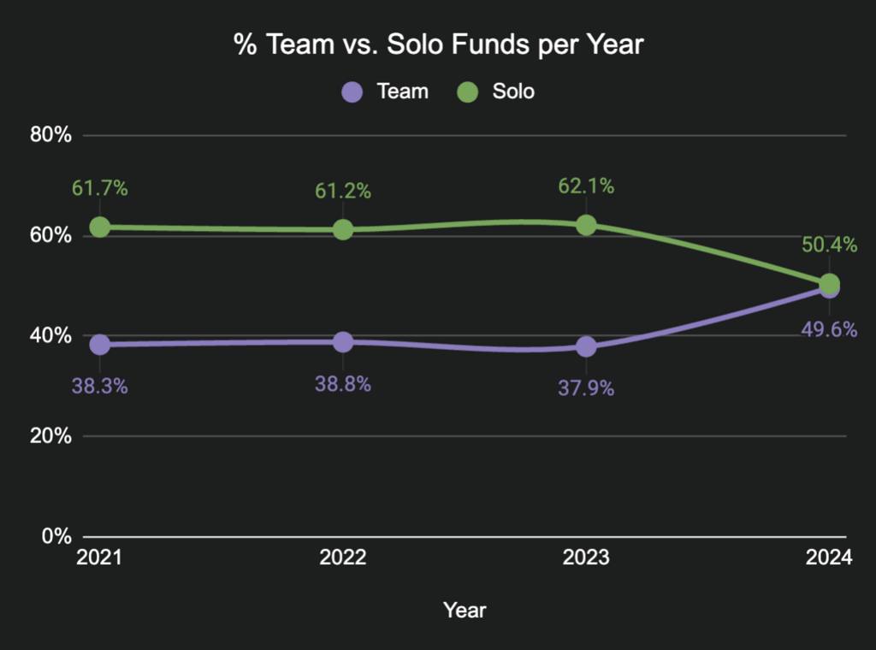This screenshot has width=876, height=650.
Task: Select the Team legend label text
Action: tap(402, 92)
